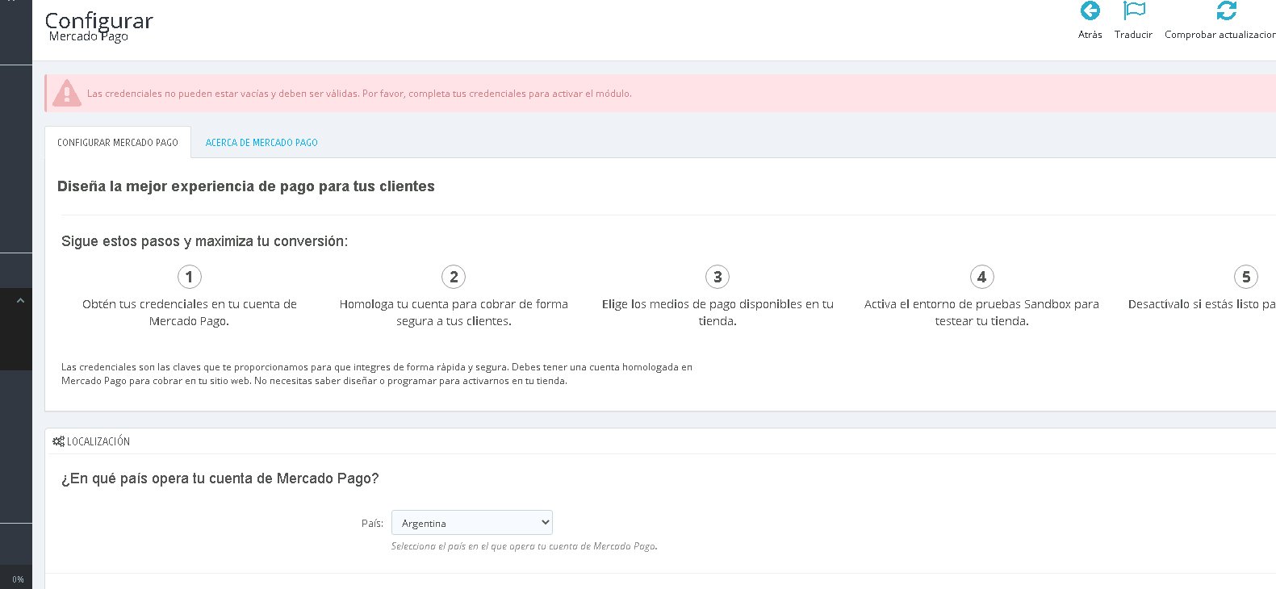Select the step 2 circle icon
The height and width of the screenshot is (589, 1276).
point(454,277)
